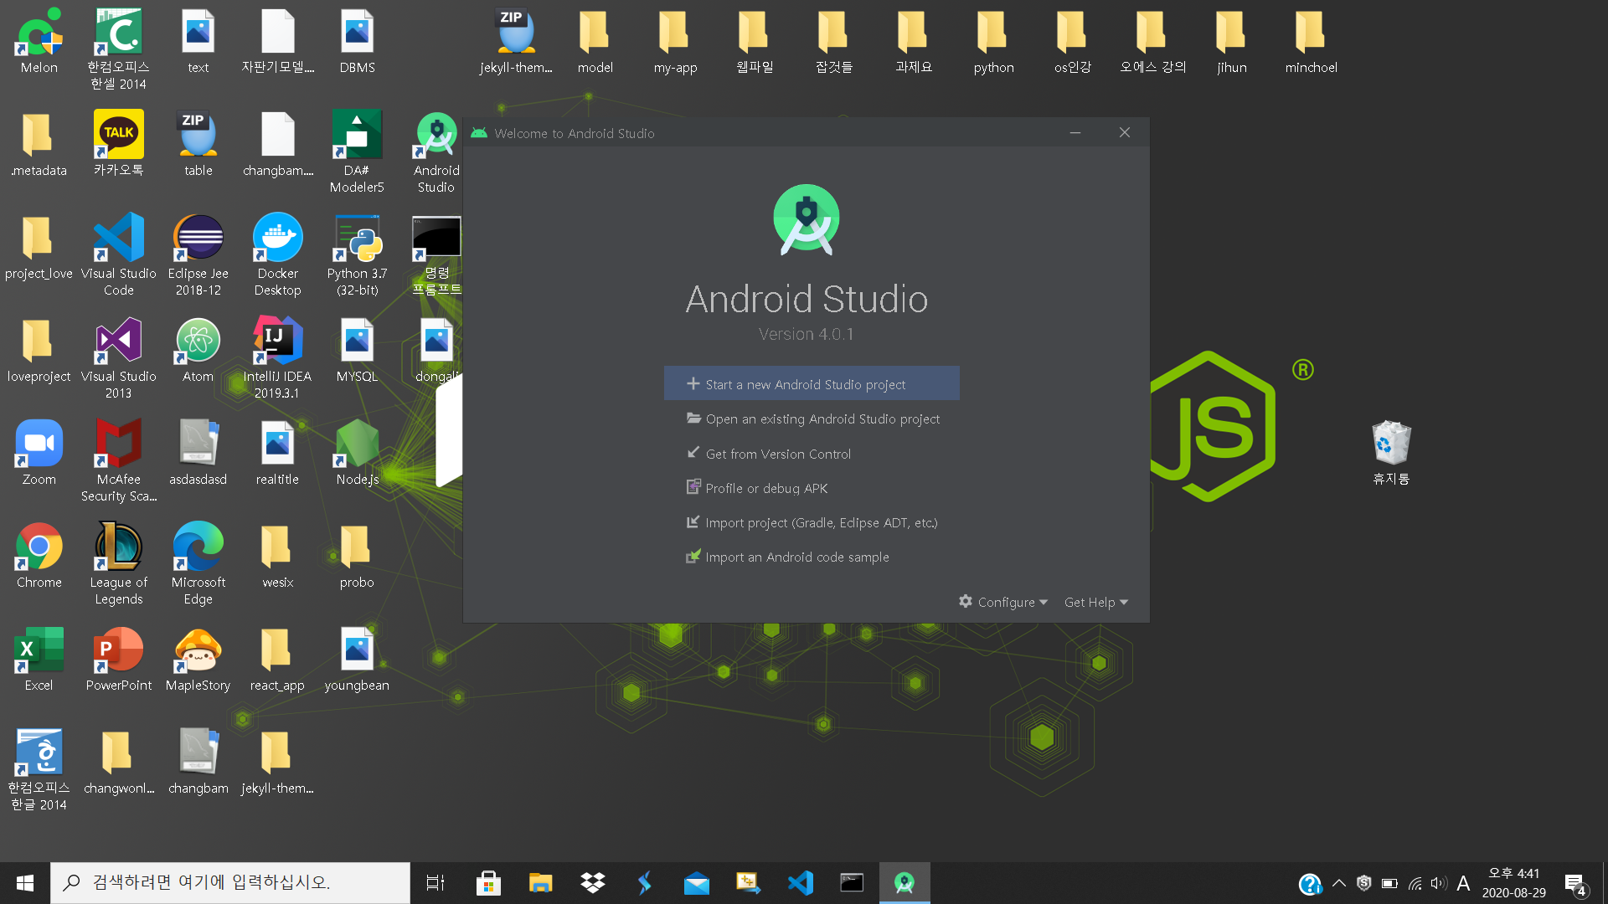The image size is (1608, 904).
Task: Select the Visual Studio 2013 shortcut
Action: click(119, 357)
